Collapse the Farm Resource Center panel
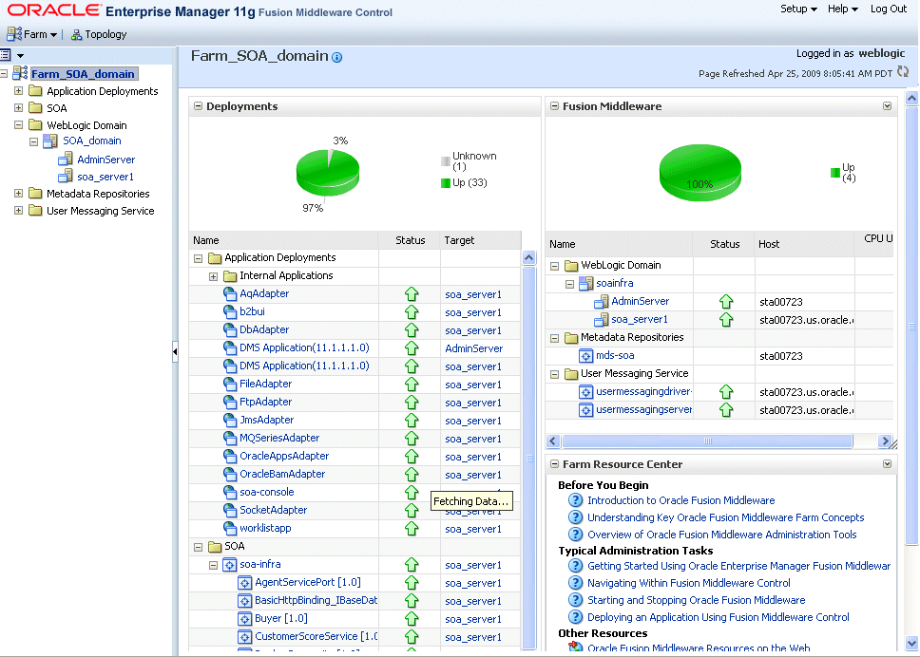Image resolution: width=920 pixels, height=657 pixels. pos(554,464)
